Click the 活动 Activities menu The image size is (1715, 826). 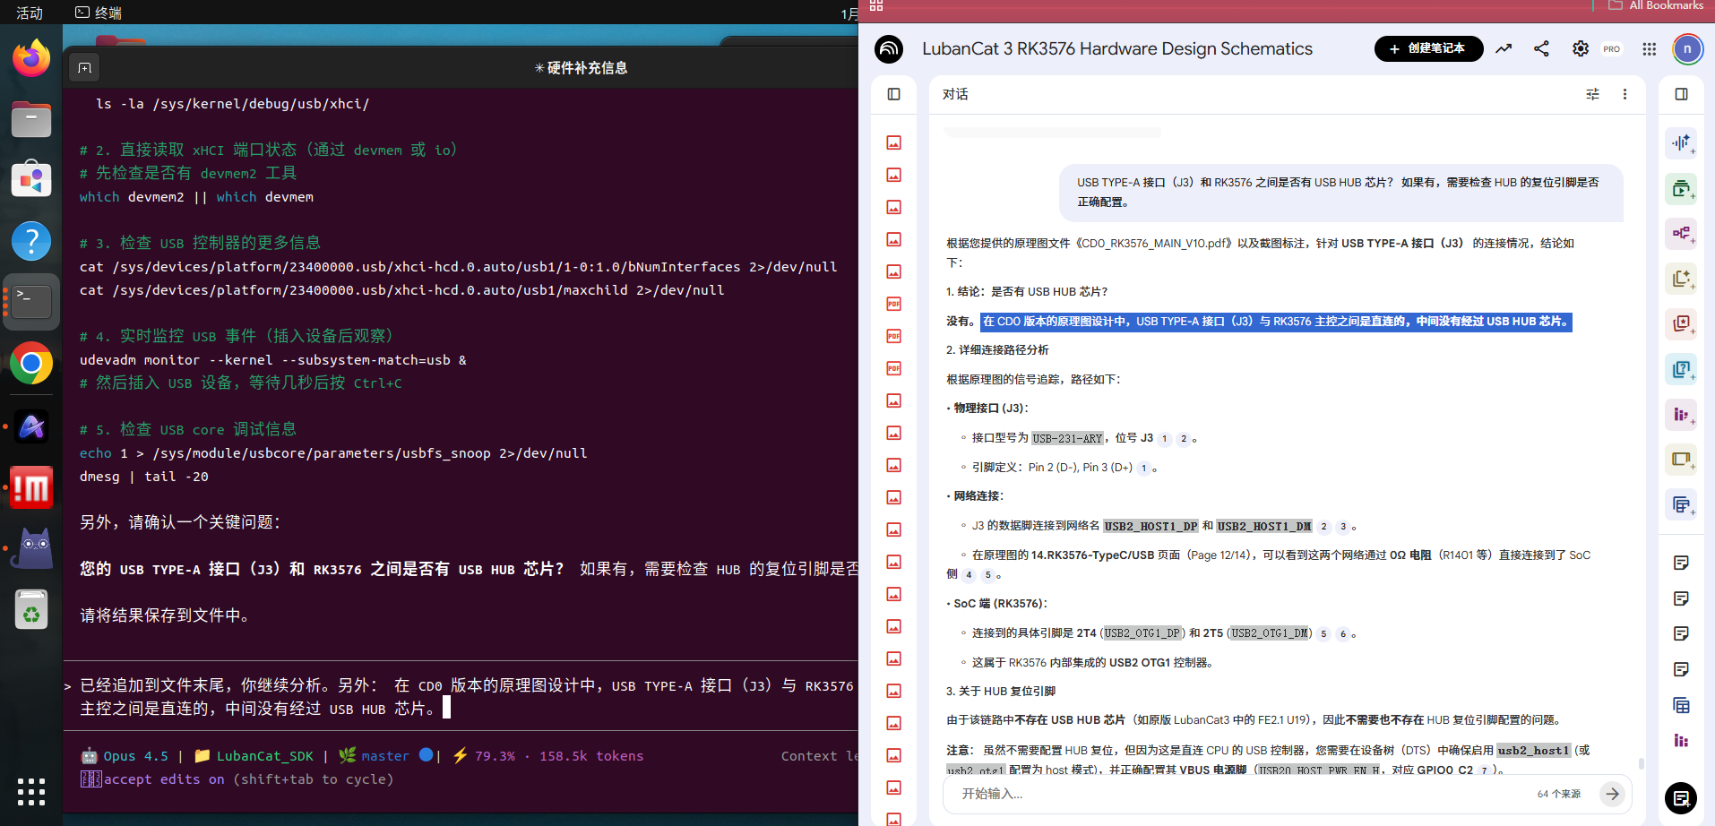point(30,13)
